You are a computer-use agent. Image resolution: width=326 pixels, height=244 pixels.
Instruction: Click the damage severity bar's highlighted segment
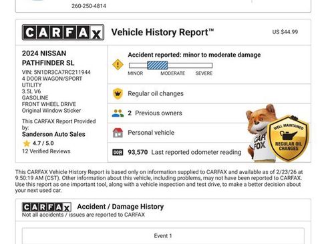[x=158, y=65]
